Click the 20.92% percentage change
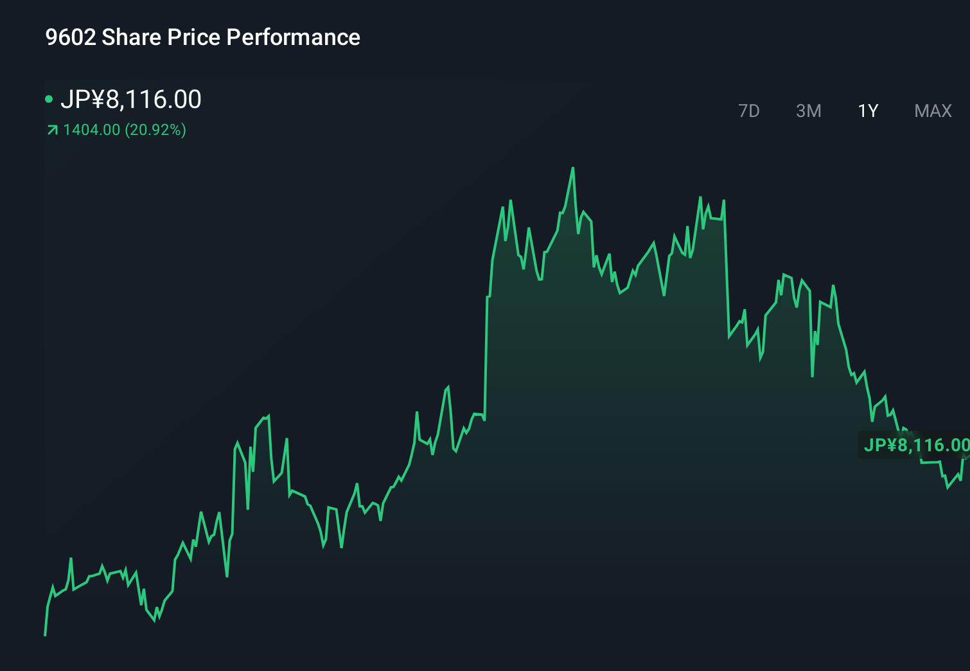The image size is (970, 671). point(155,130)
